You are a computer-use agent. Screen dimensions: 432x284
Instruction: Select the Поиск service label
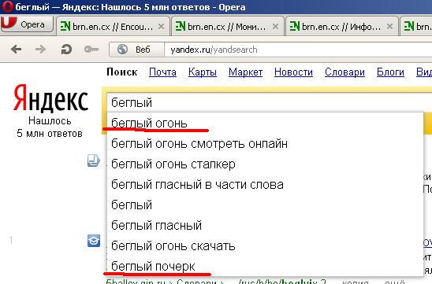[x=121, y=72]
